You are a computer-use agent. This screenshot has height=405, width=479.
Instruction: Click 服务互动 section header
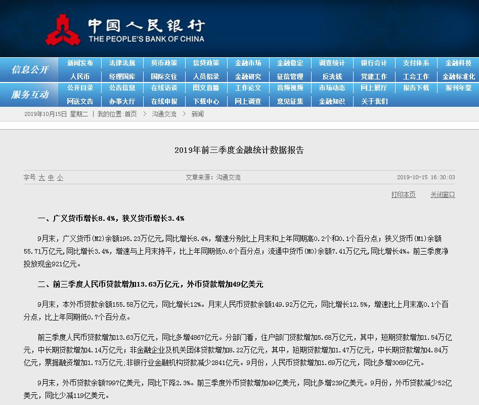pyautogui.click(x=30, y=95)
